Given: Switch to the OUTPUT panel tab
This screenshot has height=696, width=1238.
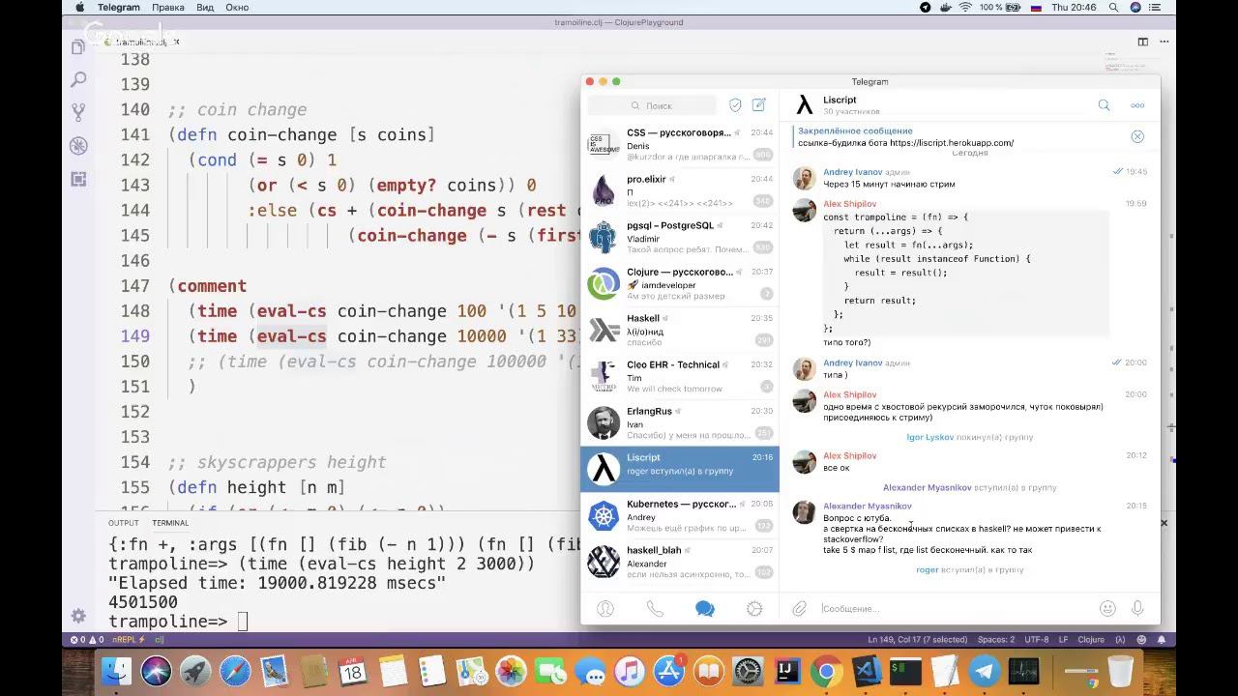Looking at the screenshot, I should [x=123, y=523].
